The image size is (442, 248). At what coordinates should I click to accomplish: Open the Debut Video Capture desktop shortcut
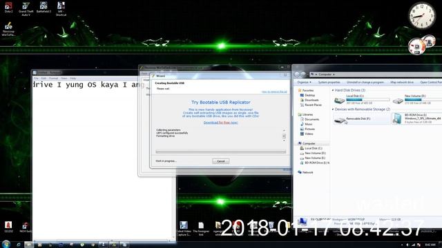[x=184, y=229]
